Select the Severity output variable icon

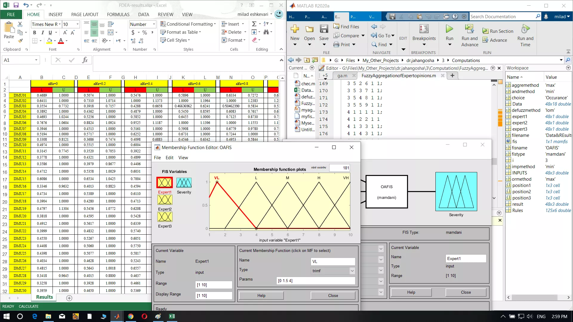[x=184, y=183]
